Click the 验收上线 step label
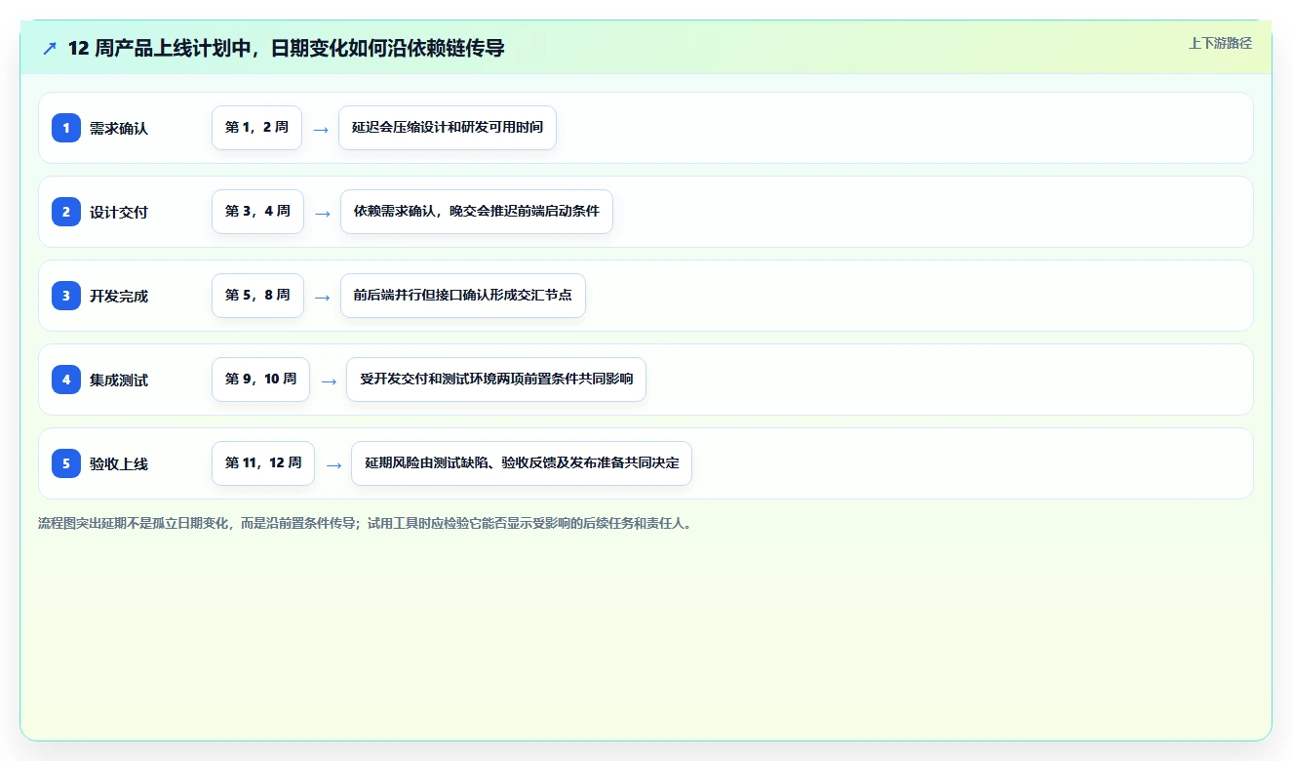Image resolution: width=1292 pixels, height=761 pixels. pos(119,464)
